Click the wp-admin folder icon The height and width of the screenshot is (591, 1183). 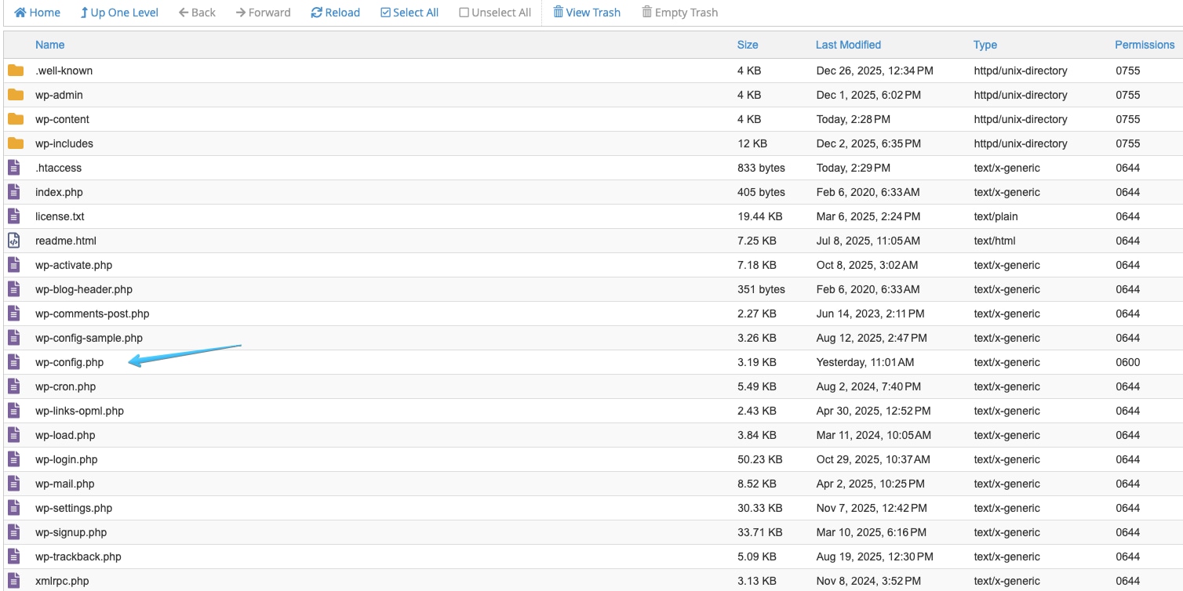[x=16, y=95]
